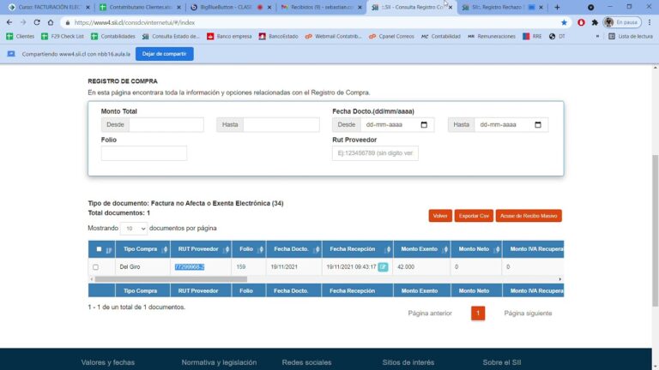The width and height of the screenshot is (659, 370).
Task: Open the browser home page icon
Action: (51, 22)
